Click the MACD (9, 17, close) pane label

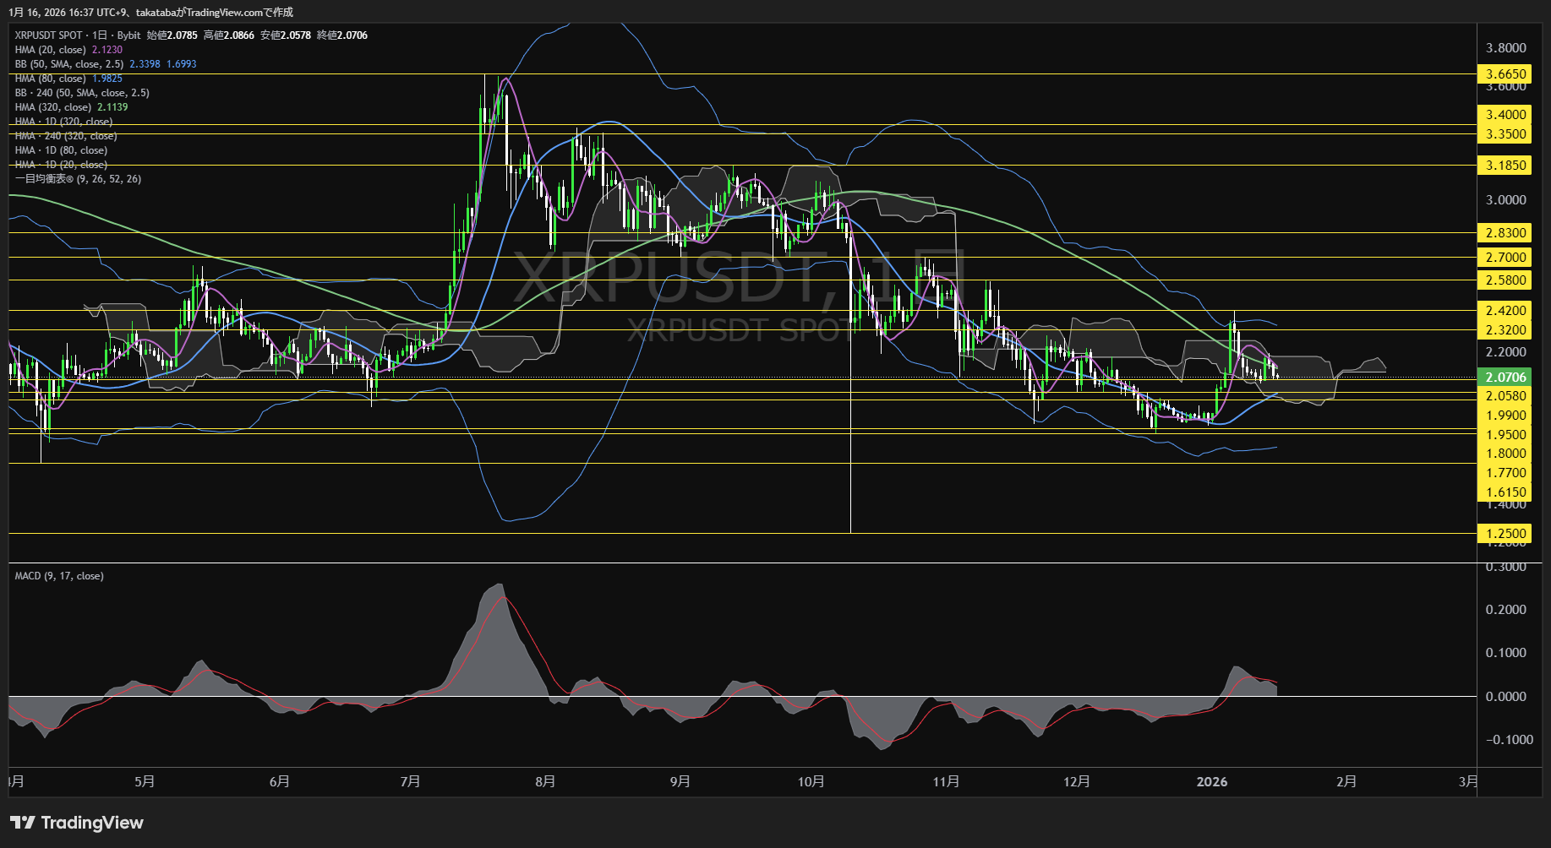pos(59,576)
